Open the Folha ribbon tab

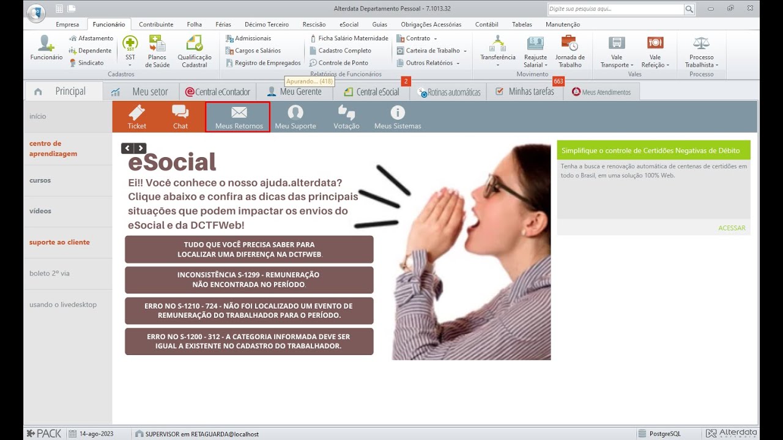tap(195, 24)
